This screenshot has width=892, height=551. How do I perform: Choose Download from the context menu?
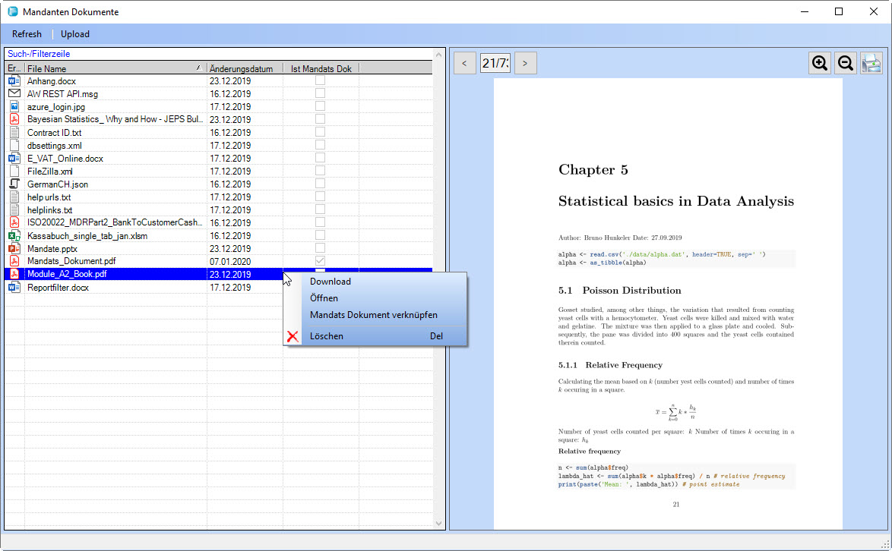tap(331, 282)
